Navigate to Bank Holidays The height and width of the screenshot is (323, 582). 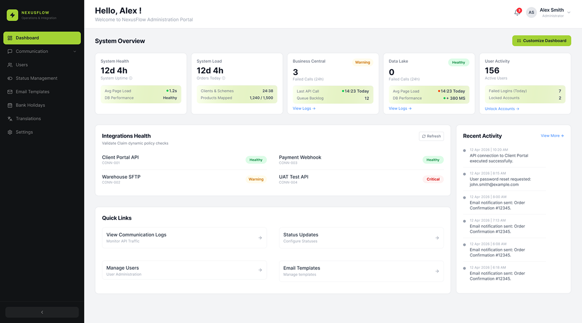(x=42, y=105)
